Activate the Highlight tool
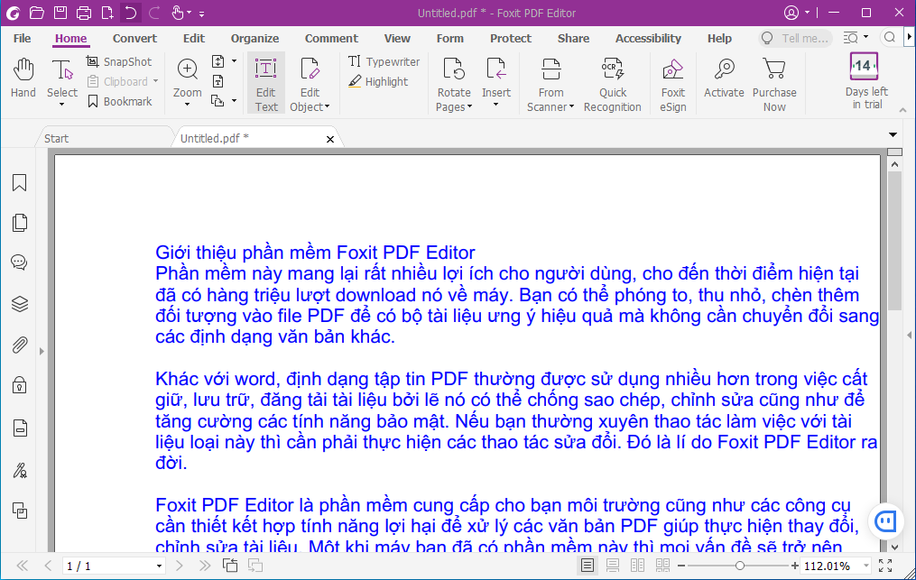This screenshot has width=916, height=580. [x=378, y=81]
